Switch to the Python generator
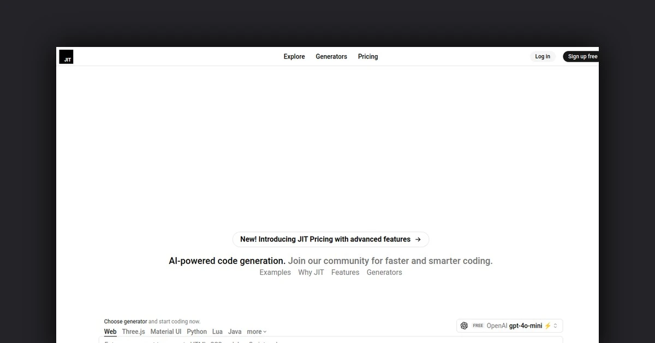Viewport: 655px width, 343px height. tap(196, 331)
